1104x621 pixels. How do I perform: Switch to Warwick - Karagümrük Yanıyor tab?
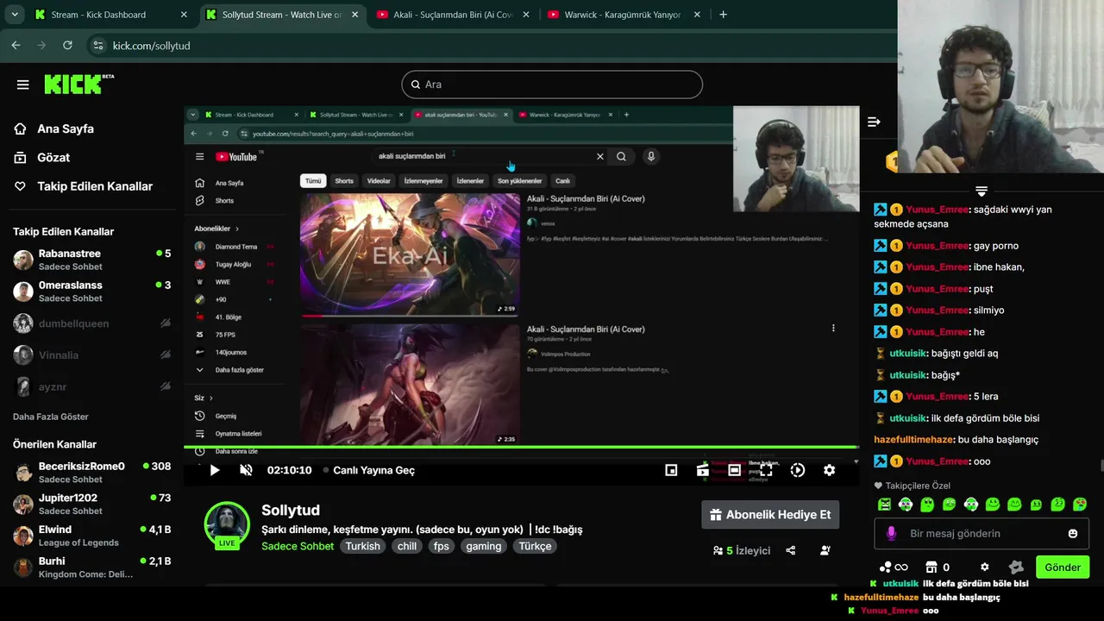pyautogui.click(x=624, y=15)
